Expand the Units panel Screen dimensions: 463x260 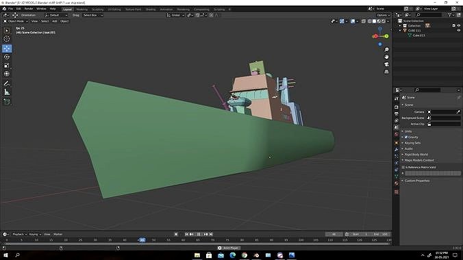click(x=408, y=131)
